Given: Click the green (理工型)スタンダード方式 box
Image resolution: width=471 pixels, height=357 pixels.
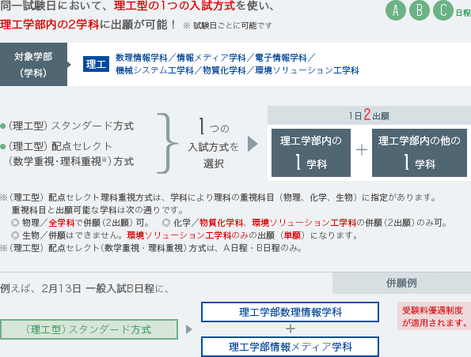Looking at the screenshot, I should (x=89, y=329).
